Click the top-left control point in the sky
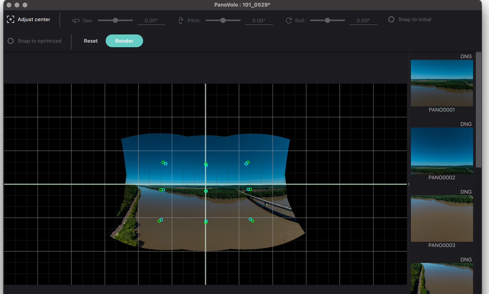This screenshot has height=294, width=489. (x=164, y=163)
